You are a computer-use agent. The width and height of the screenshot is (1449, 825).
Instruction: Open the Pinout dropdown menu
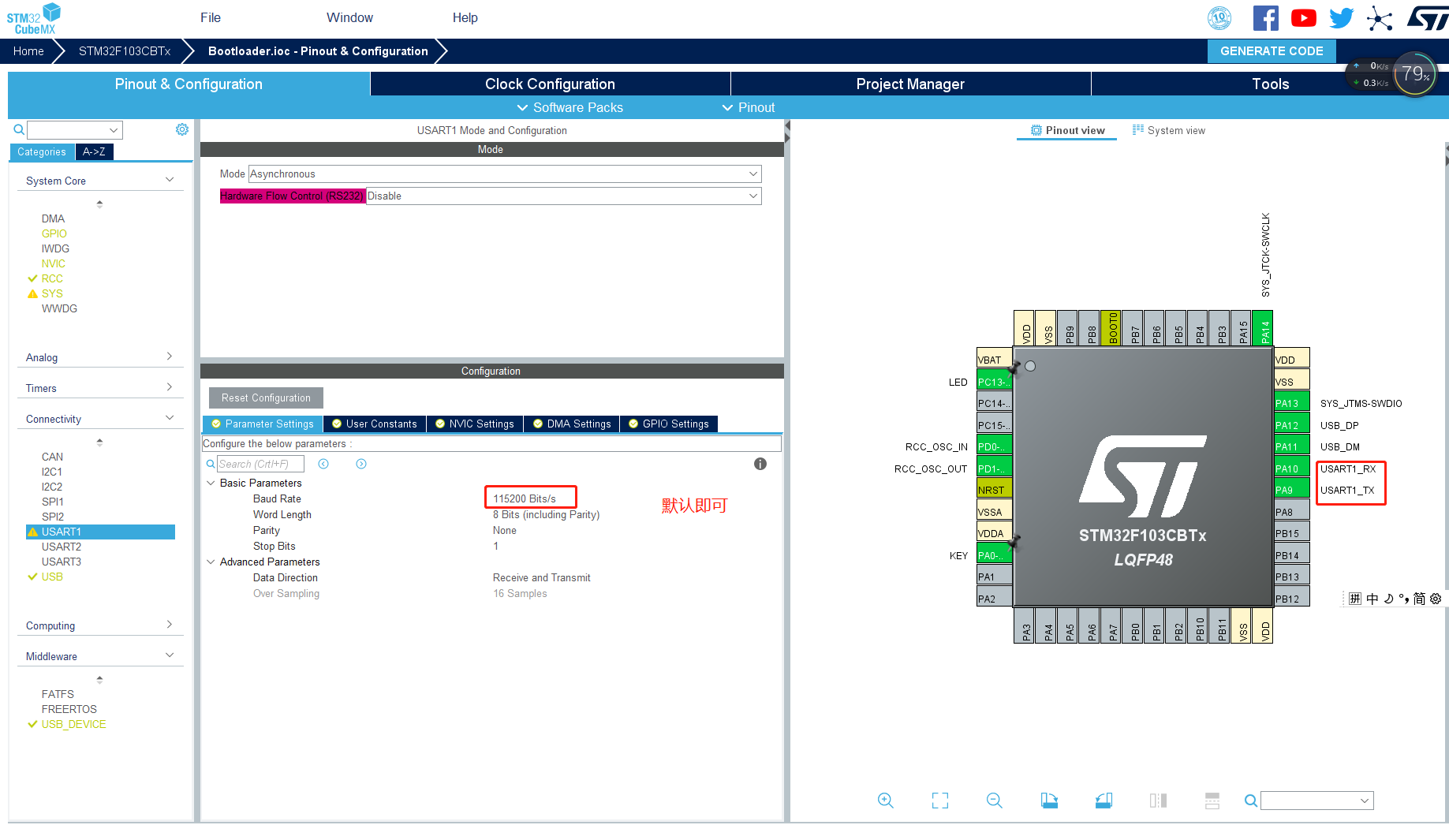tap(749, 107)
